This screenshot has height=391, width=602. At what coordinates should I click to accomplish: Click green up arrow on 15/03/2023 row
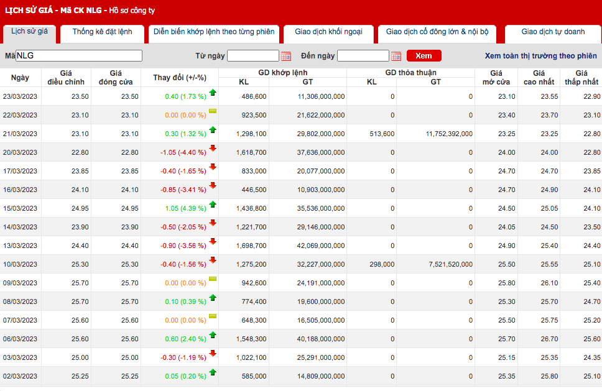(213, 204)
